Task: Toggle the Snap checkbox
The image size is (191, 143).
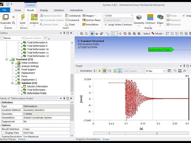Action: tap(183, 15)
